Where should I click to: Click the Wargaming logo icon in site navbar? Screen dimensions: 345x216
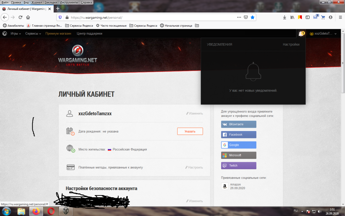click(5, 33)
